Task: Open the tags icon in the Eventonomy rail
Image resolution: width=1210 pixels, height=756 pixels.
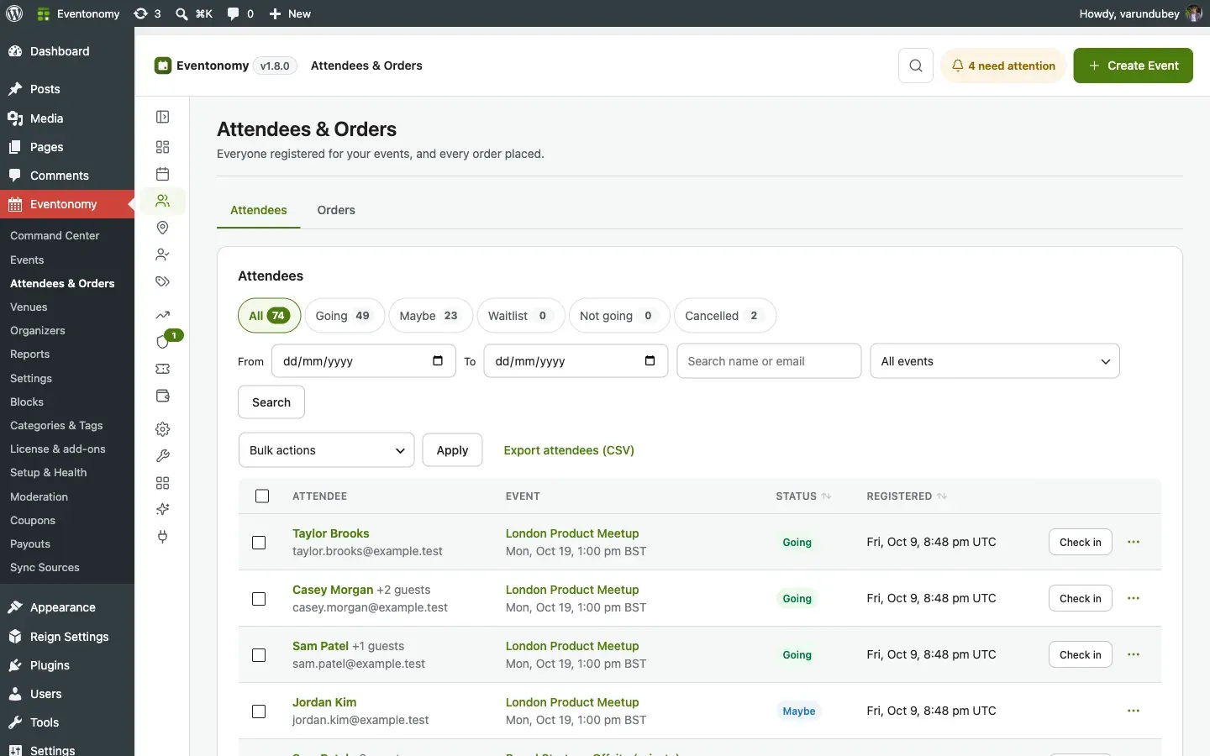Action: click(x=163, y=281)
